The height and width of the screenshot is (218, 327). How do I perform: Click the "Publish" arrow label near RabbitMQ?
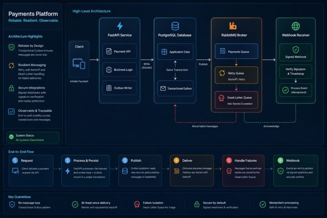click(203, 64)
